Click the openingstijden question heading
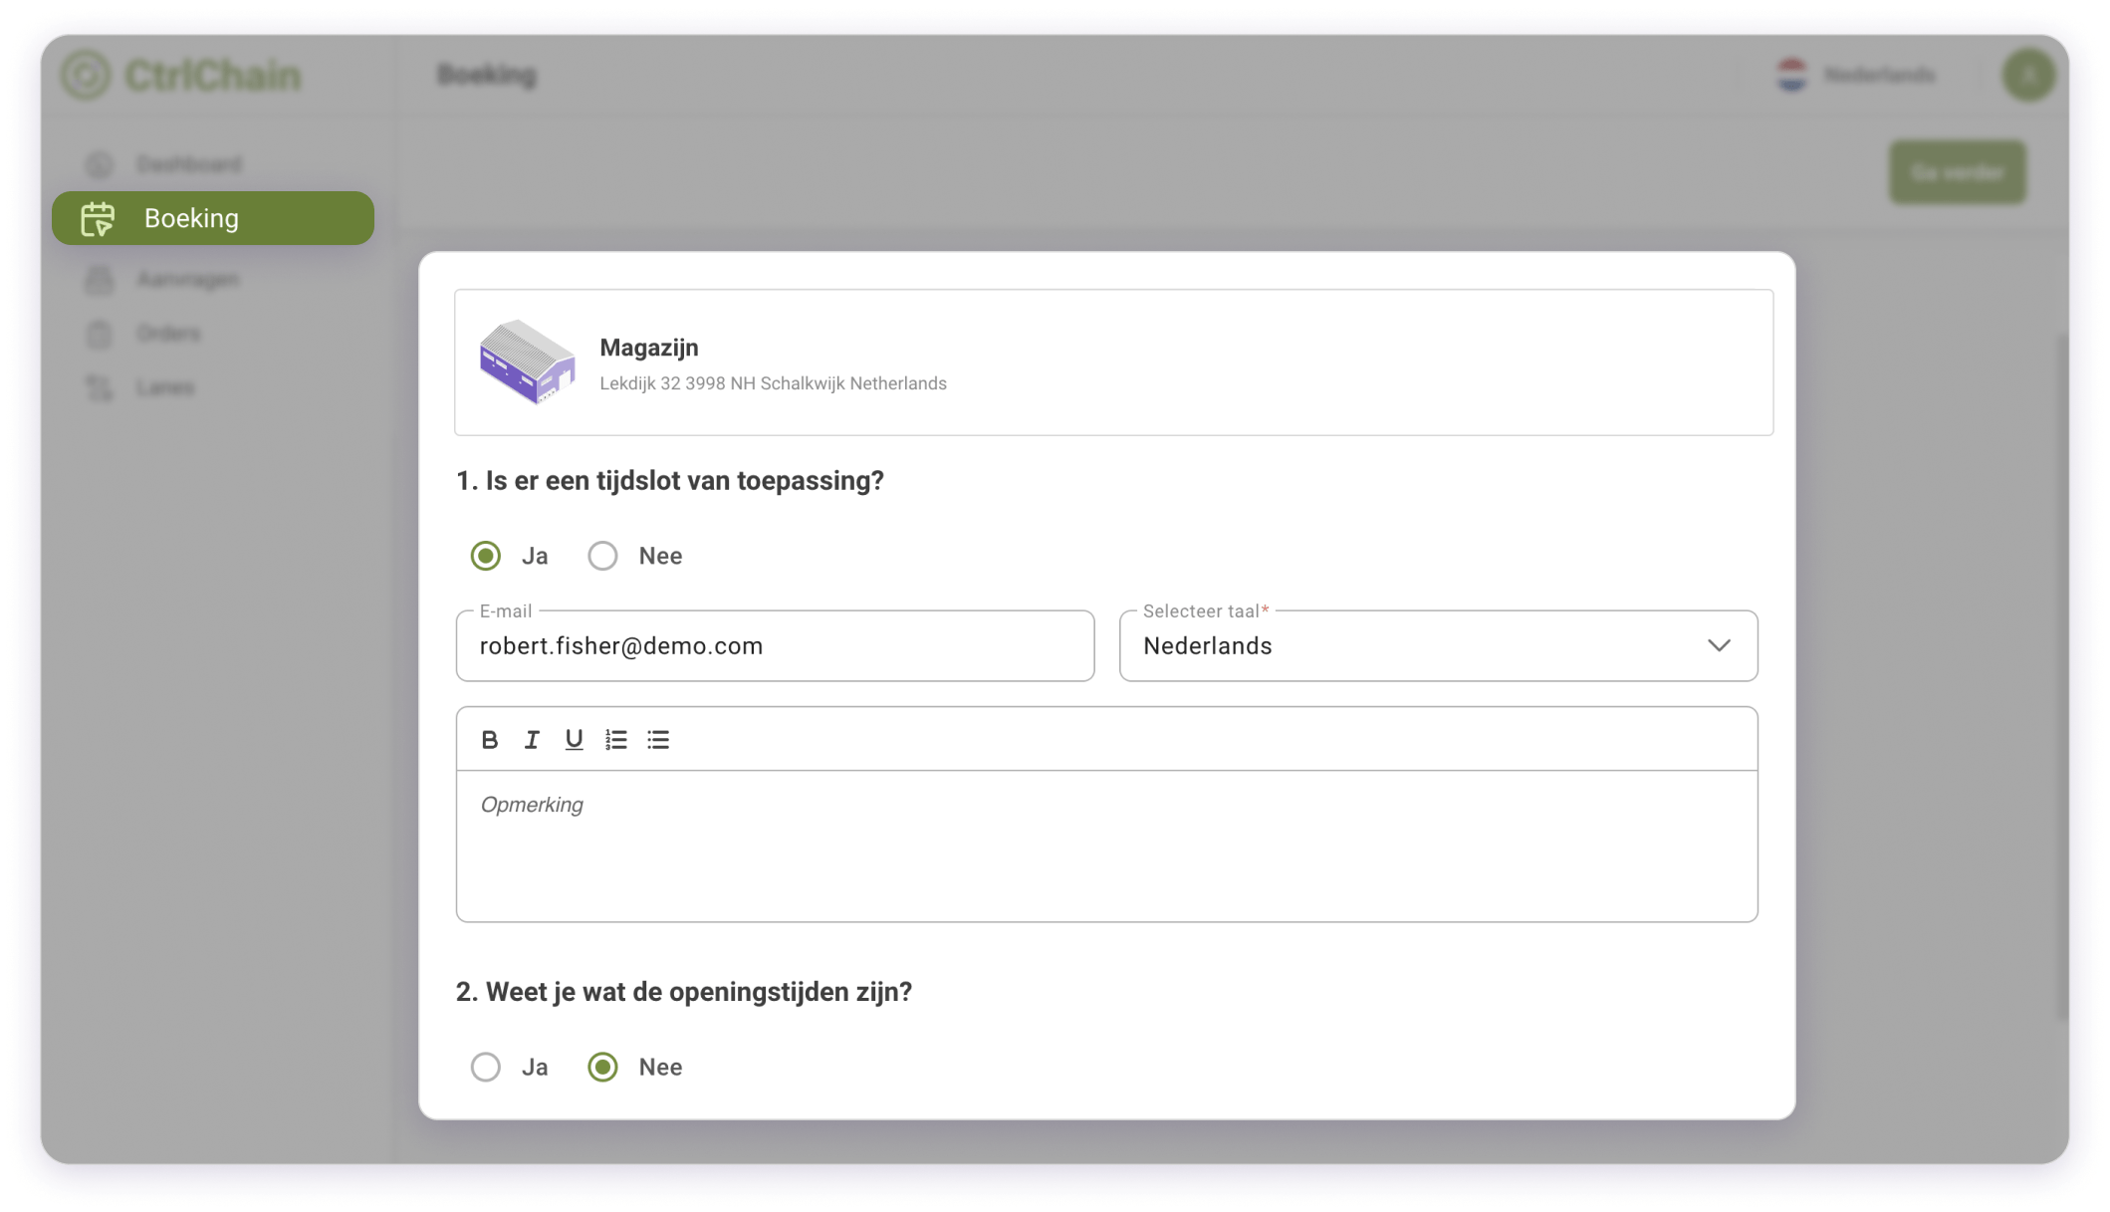Screen dimensions: 2110x1212 tap(684, 992)
